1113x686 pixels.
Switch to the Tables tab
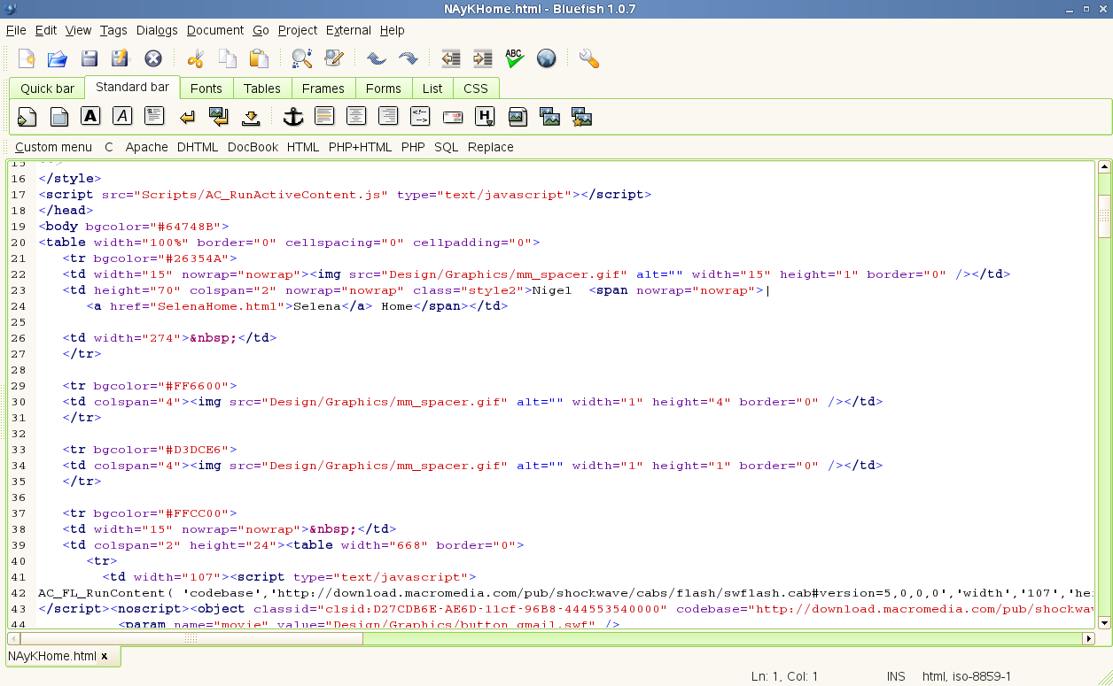261,89
